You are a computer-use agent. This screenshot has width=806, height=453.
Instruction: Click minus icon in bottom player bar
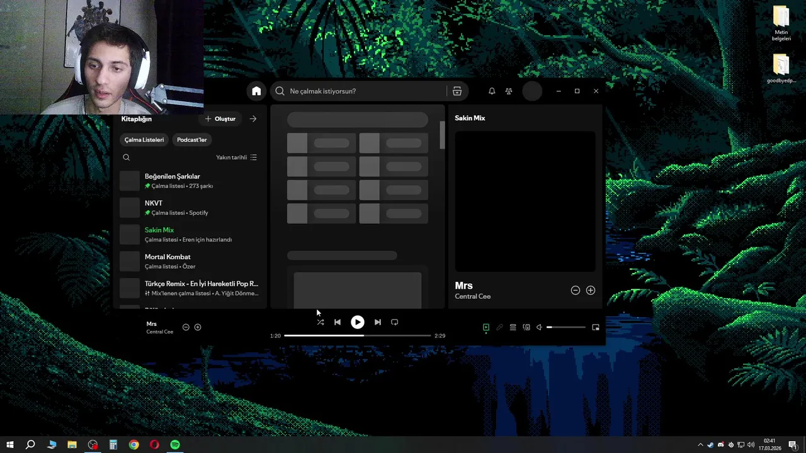point(186,327)
